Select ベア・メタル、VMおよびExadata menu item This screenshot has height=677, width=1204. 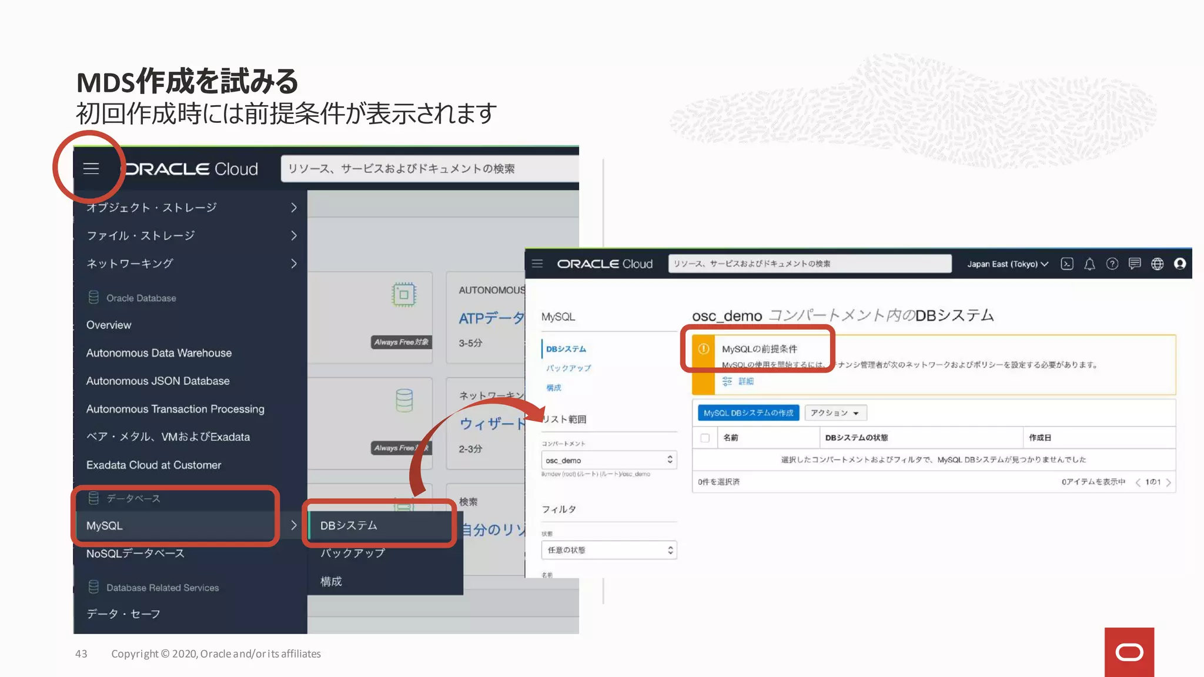tap(168, 437)
